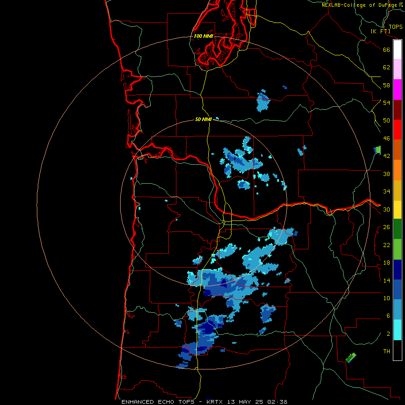
Task: Click the 'NEXLAB-College of DuPage' credit text
Action: (x=360, y=5)
